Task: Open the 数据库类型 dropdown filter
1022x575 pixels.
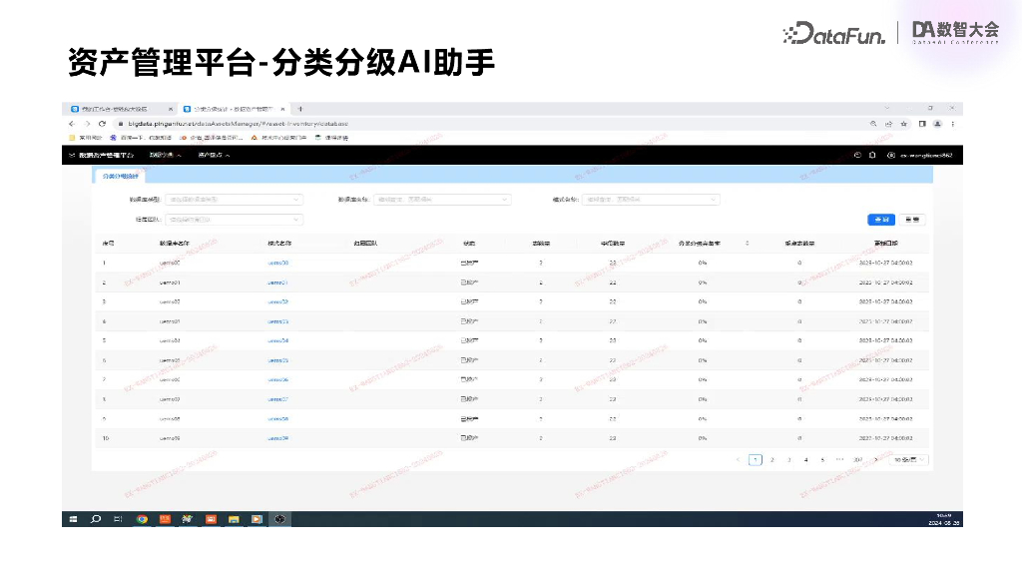Action: [x=234, y=200]
